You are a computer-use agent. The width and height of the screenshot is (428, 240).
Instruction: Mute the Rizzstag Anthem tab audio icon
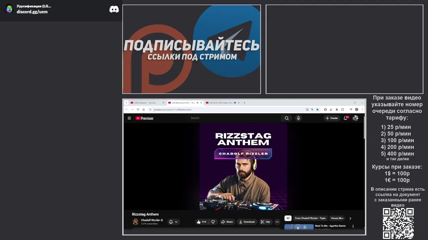(x=197, y=103)
